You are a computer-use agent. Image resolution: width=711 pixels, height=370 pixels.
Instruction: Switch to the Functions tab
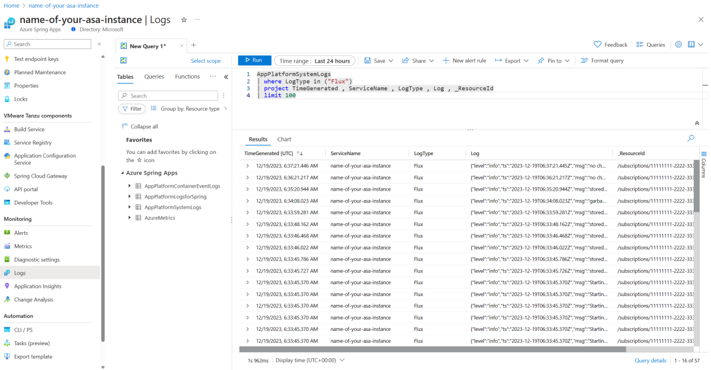(187, 77)
